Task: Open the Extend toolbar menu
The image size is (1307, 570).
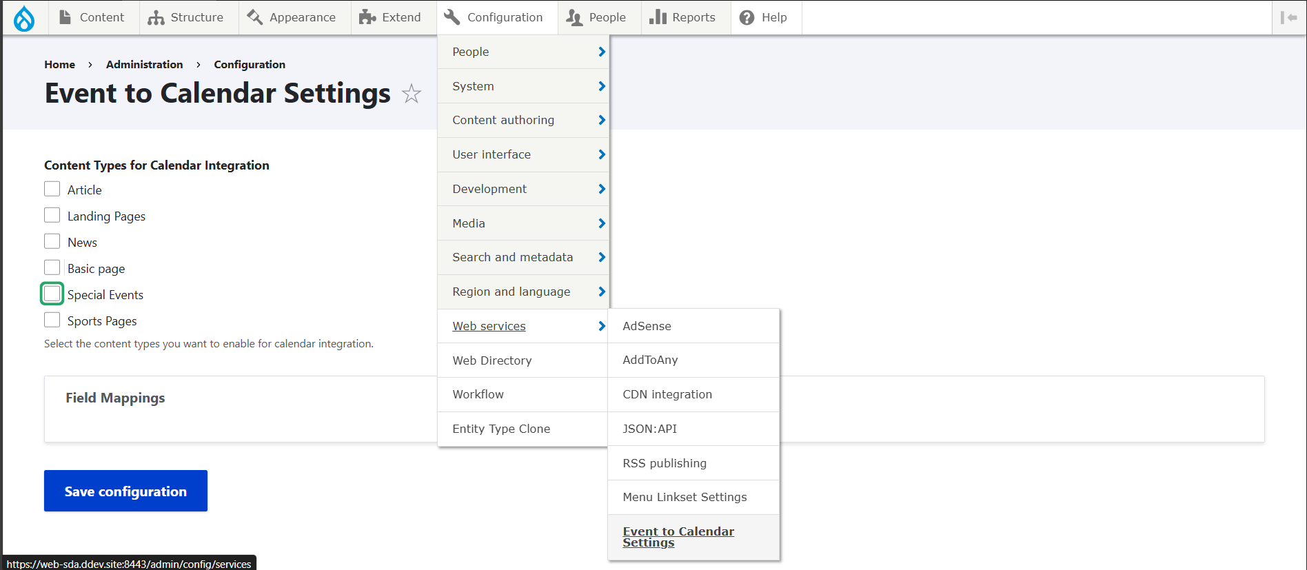Action: pos(394,17)
